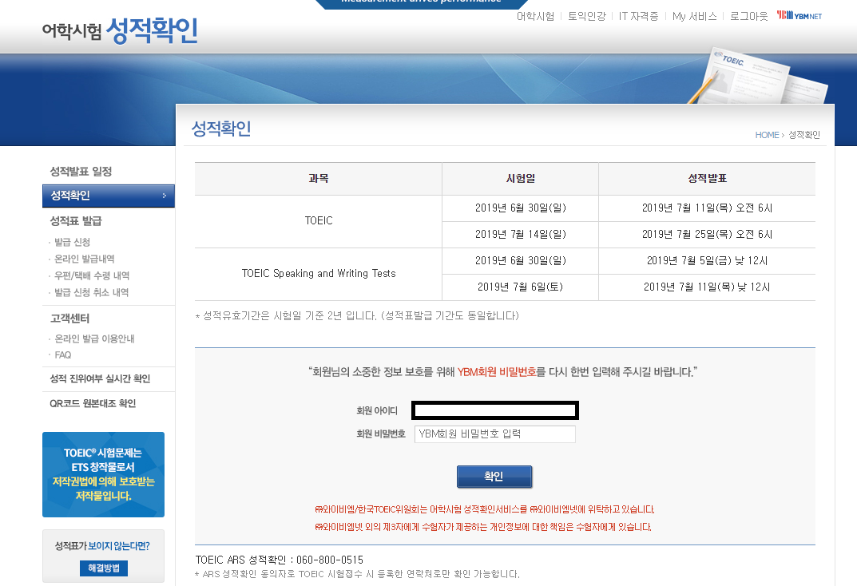Click the arrow on 성적확인 sidebar item
Viewport: 857px width, 586px height.
164,196
